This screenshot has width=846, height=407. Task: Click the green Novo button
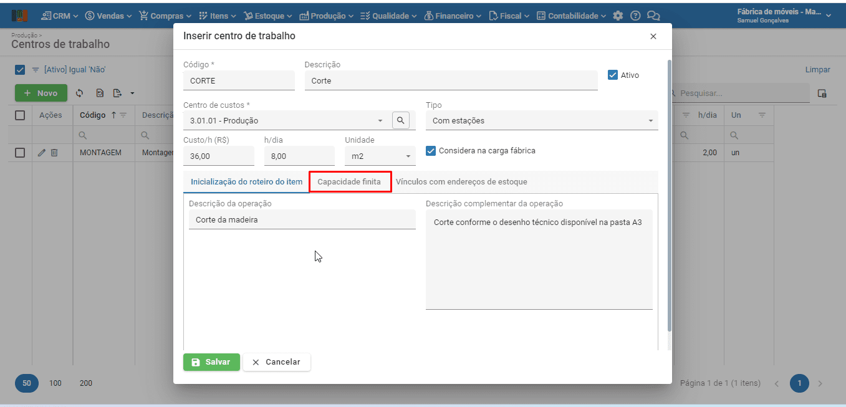[x=41, y=93]
